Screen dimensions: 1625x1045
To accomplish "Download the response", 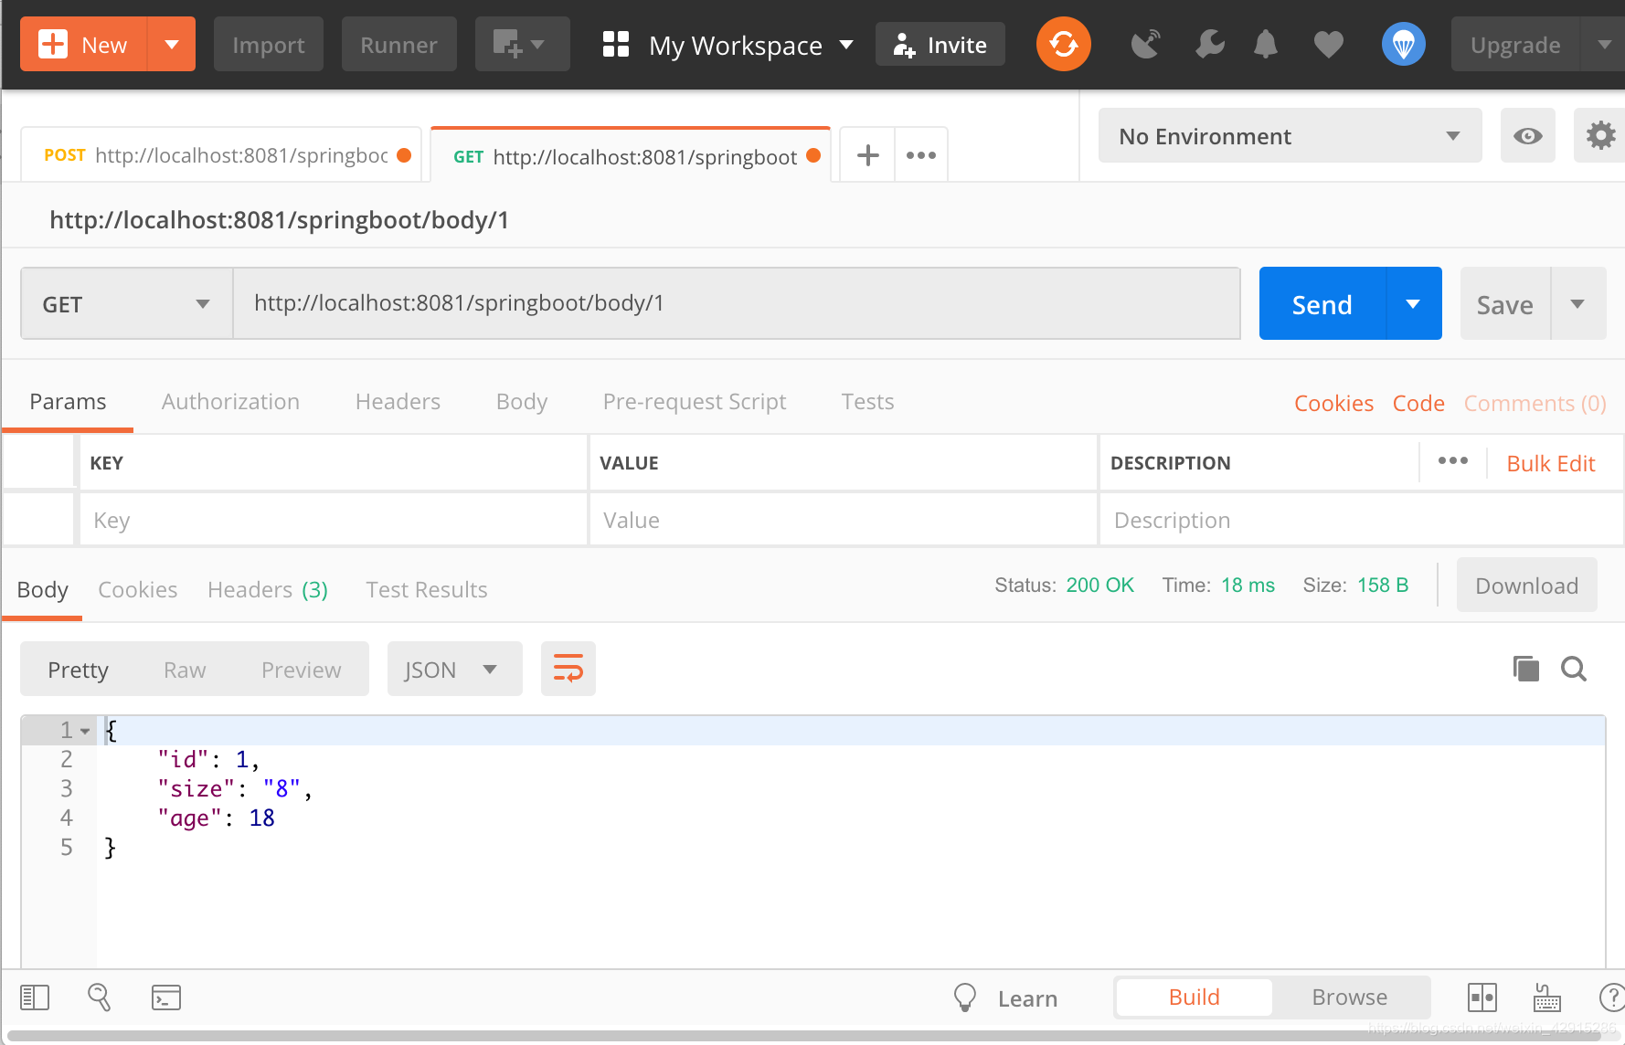I will pyautogui.click(x=1526, y=585).
